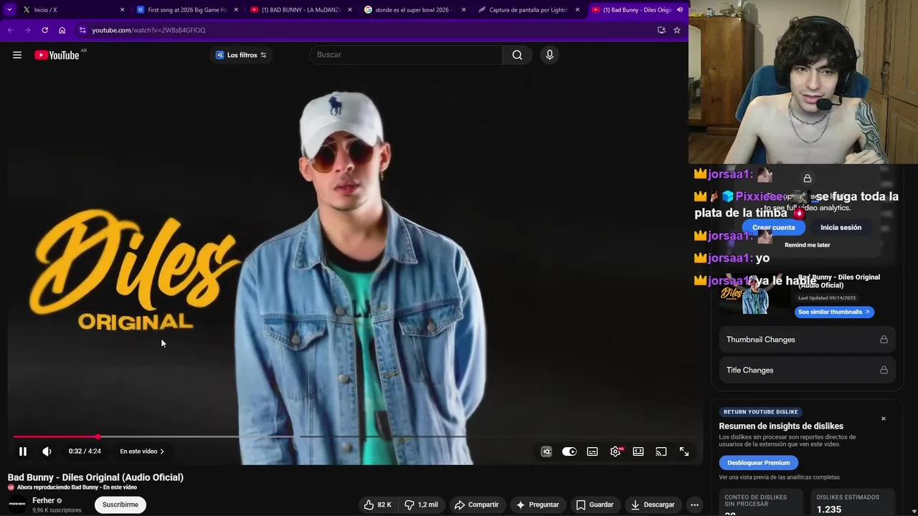
Task: Share the video via Compartir
Action: coord(476,505)
